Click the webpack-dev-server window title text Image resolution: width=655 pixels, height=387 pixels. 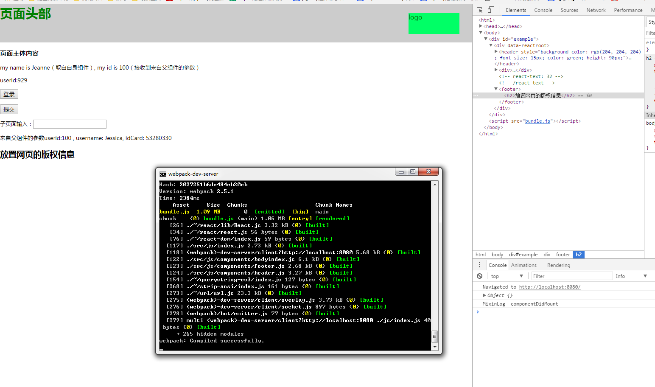193,174
